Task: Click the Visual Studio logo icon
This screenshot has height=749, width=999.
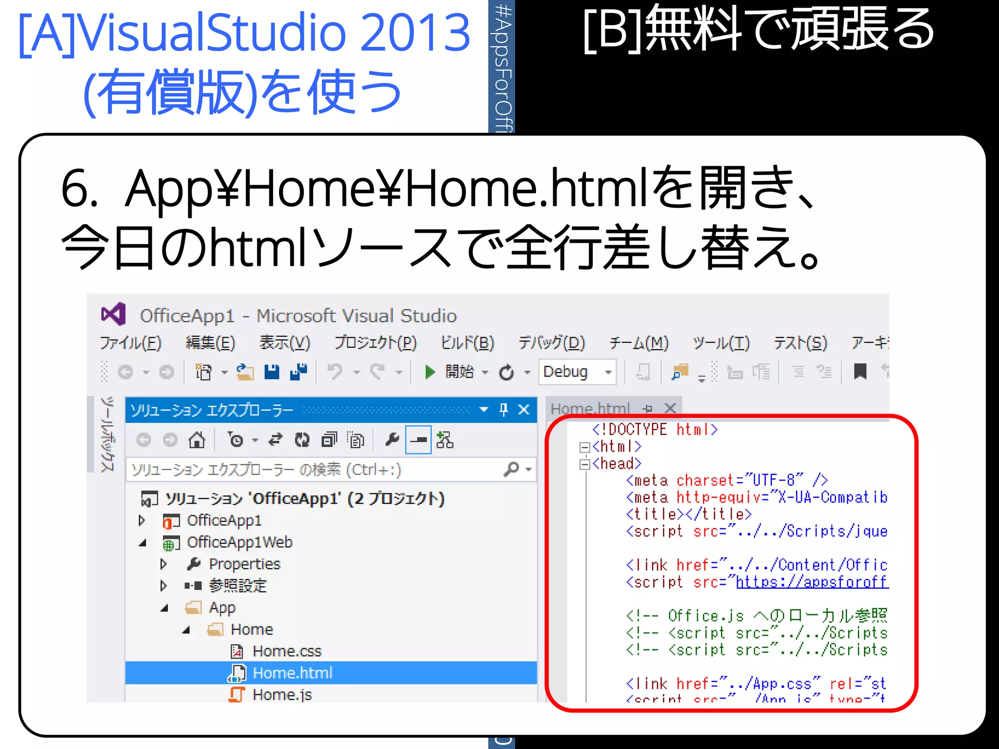Action: [114, 315]
